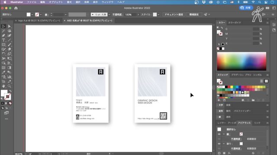Toggle fill visibility eye in Appearance

(219, 144)
